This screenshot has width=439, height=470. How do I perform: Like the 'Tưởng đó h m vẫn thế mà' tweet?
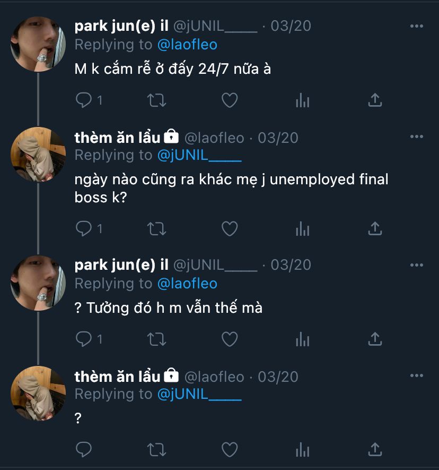[229, 338]
